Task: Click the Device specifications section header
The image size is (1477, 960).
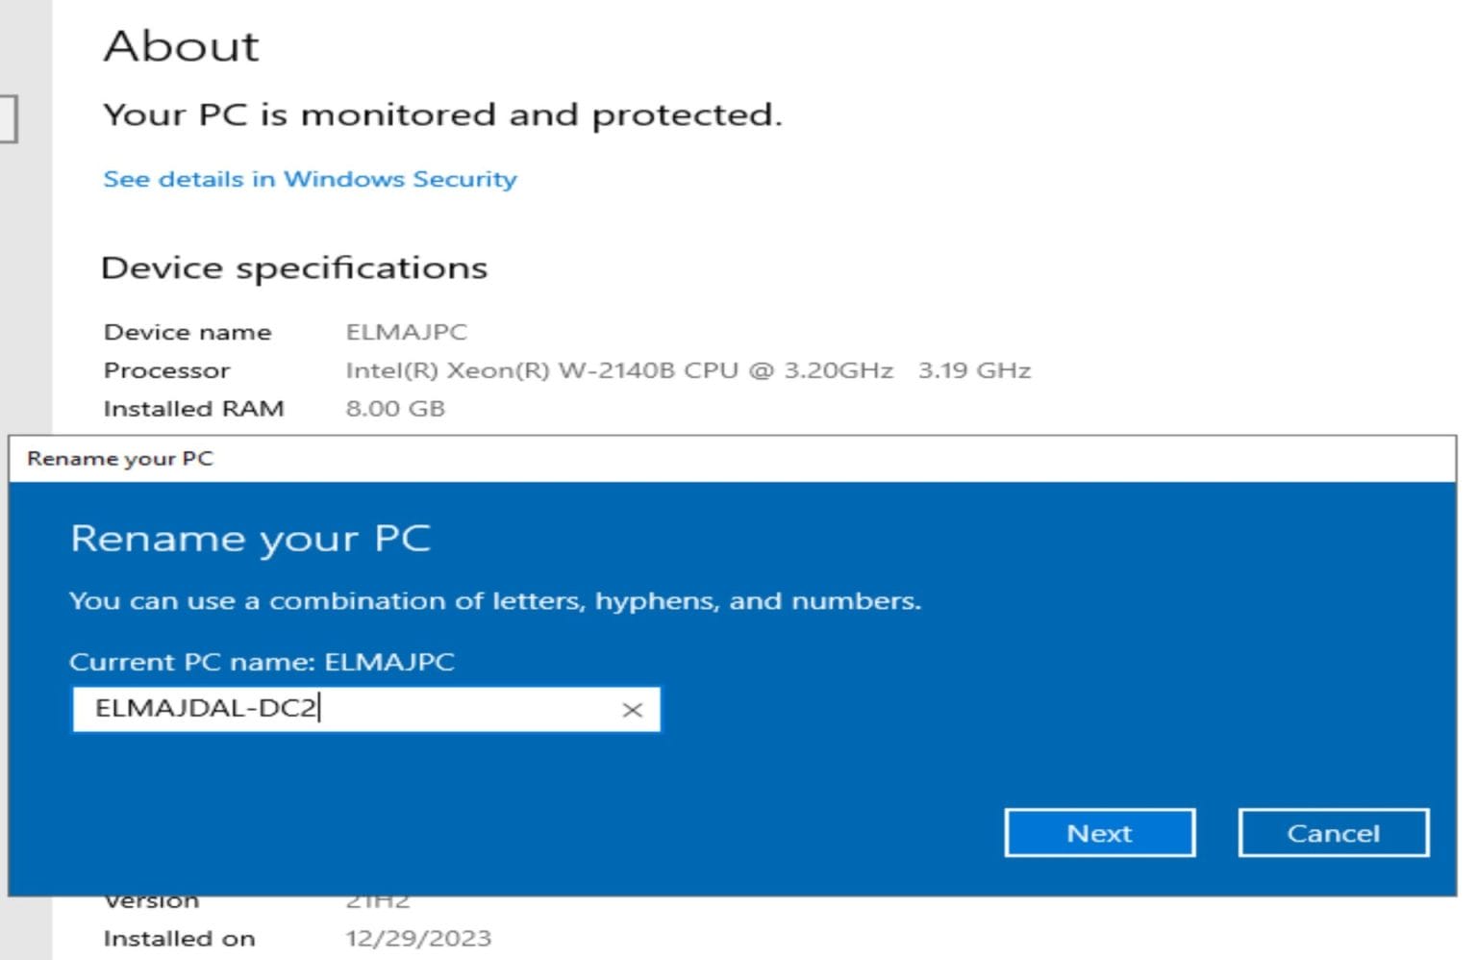Action: point(295,267)
